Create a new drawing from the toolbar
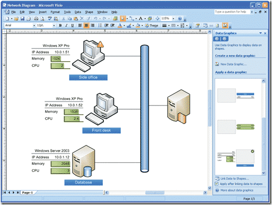The image size is (272, 205). pos(7,18)
